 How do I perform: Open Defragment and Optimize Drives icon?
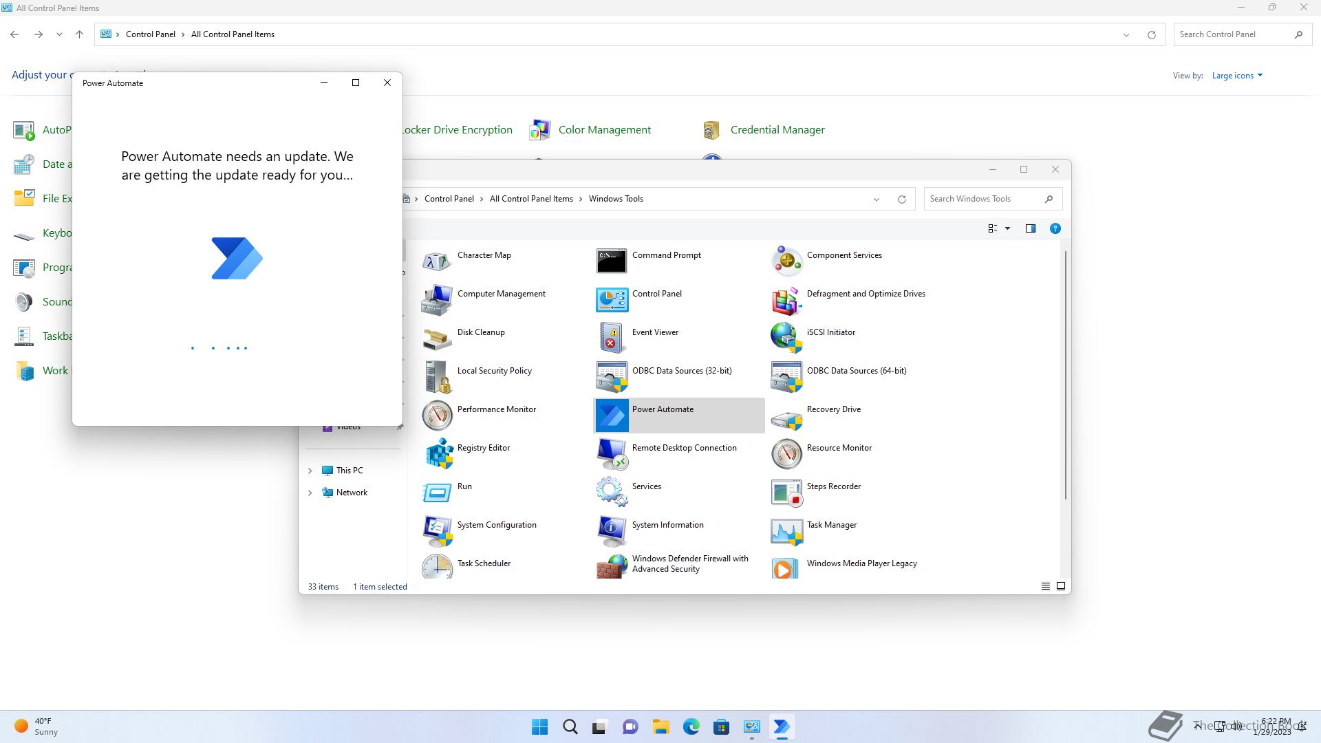coord(786,300)
